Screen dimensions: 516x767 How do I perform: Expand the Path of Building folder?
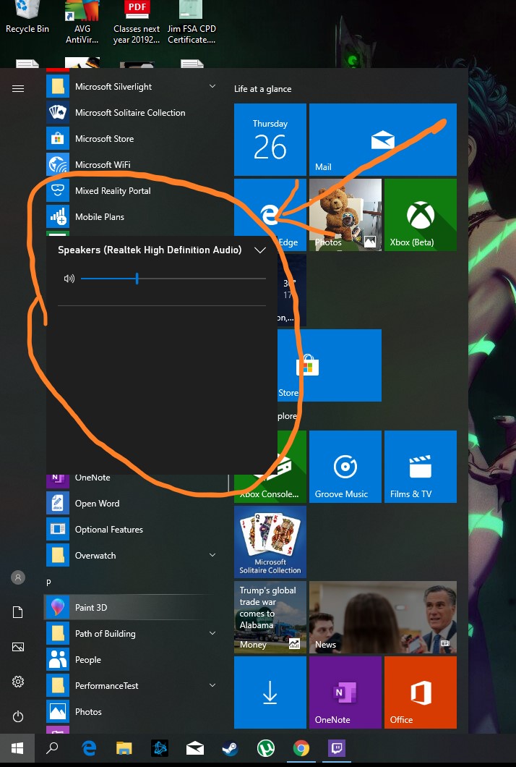click(x=212, y=633)
